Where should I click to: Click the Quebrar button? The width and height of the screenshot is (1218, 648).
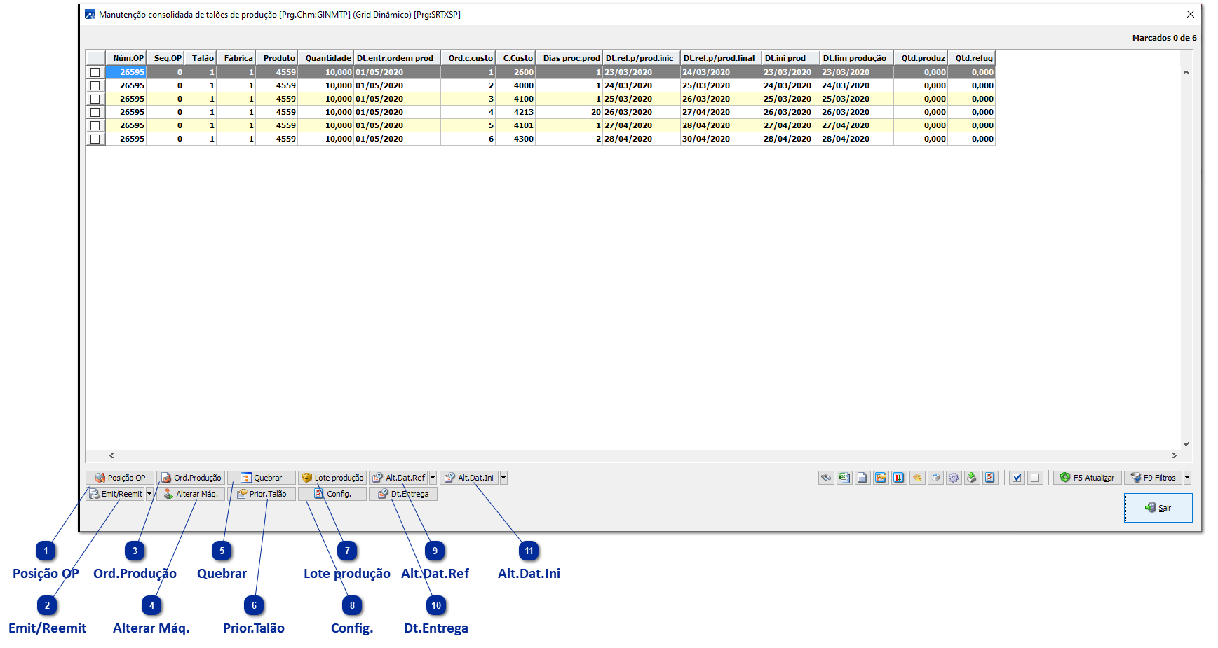click(x=262, y=478)
